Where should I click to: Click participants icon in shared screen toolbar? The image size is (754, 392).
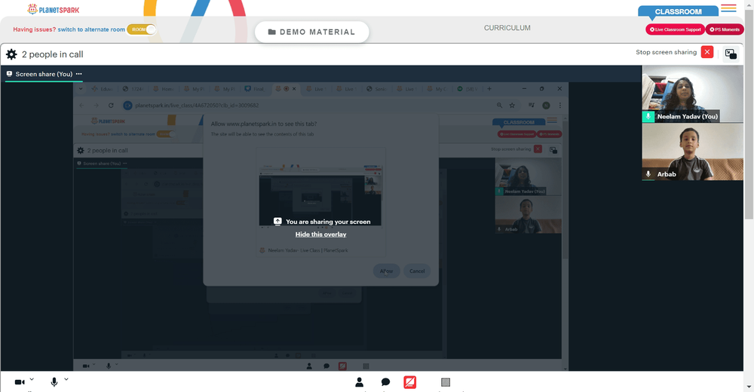coord(309,366)
